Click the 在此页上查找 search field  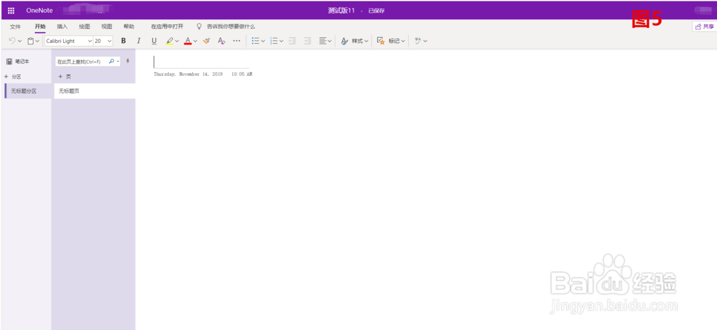[x=82, y=61]
